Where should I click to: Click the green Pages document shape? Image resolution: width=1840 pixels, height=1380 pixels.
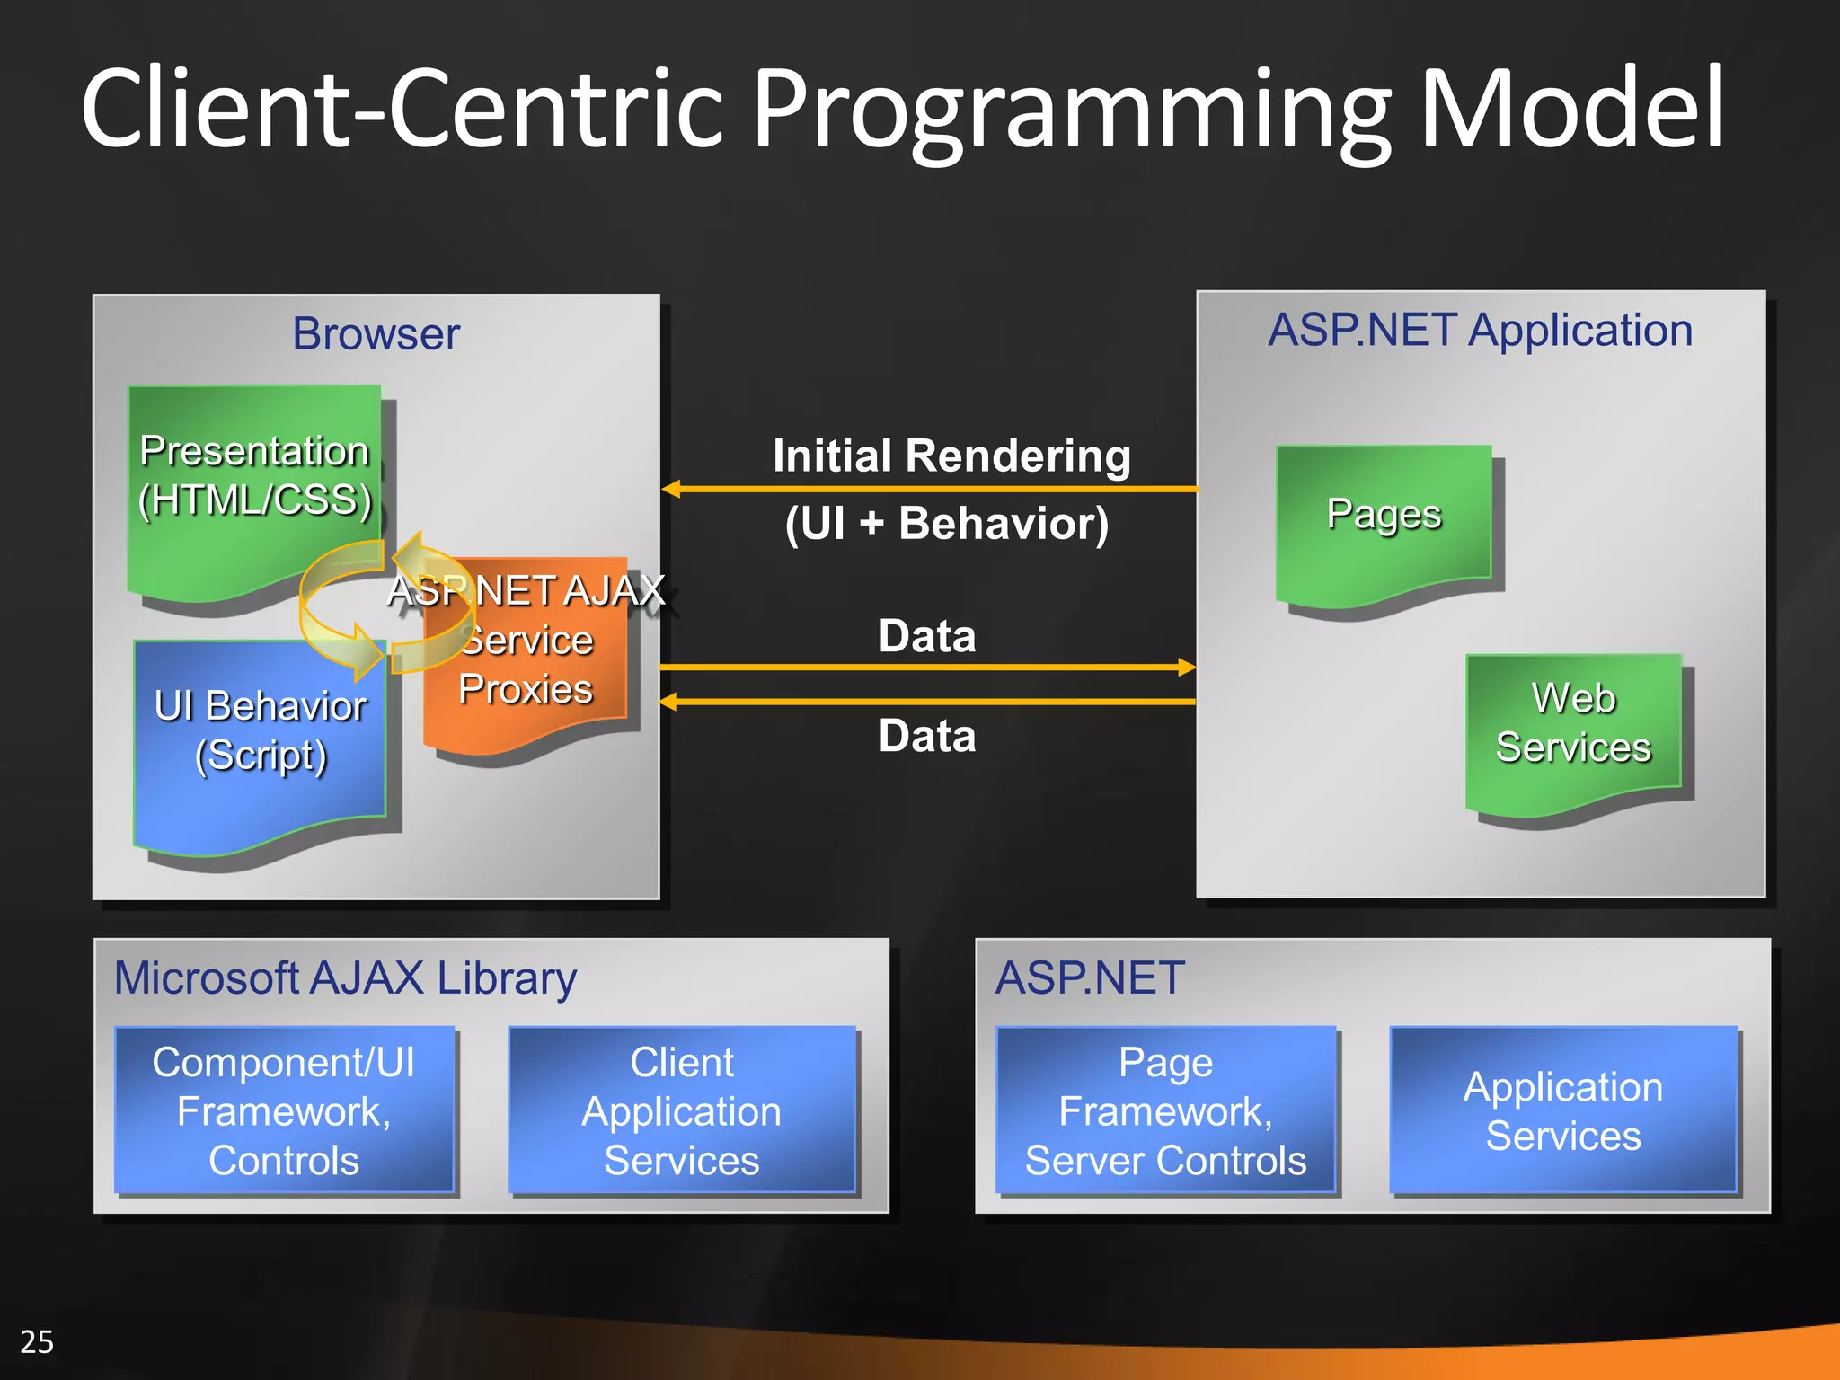pyautogui.click(x=1384, y=526)
